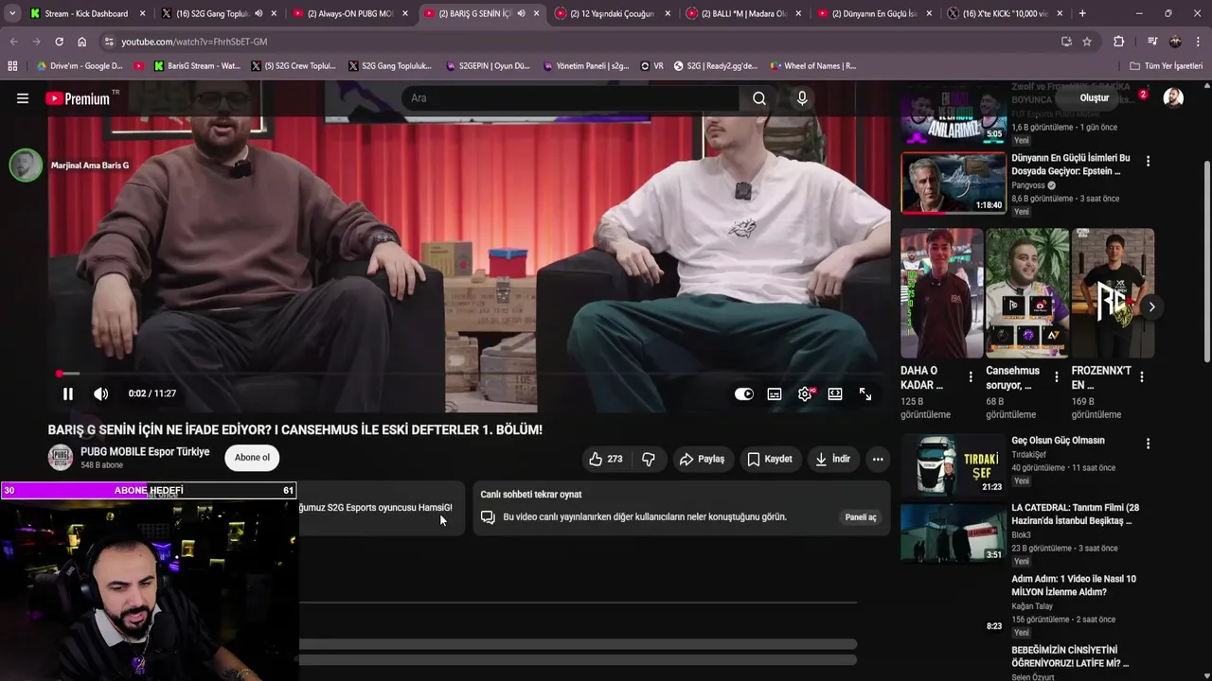Open Tüm Yer İşaretleri folder
Screen dimensions: 1212x681
pos(1166,66)
